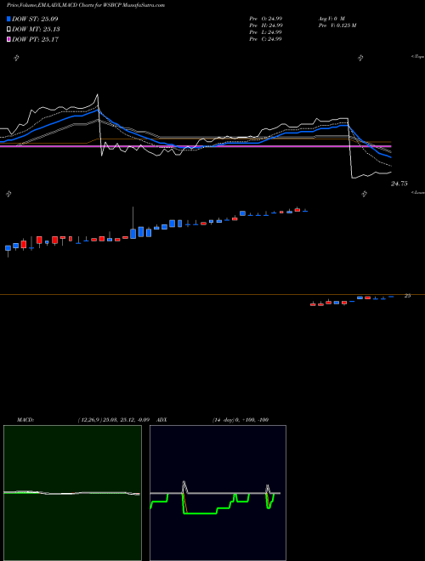Screen dimensions: 425x561
Task: Click the 'Pre H: 24.99' high value
Action: [x=266, y=25]
